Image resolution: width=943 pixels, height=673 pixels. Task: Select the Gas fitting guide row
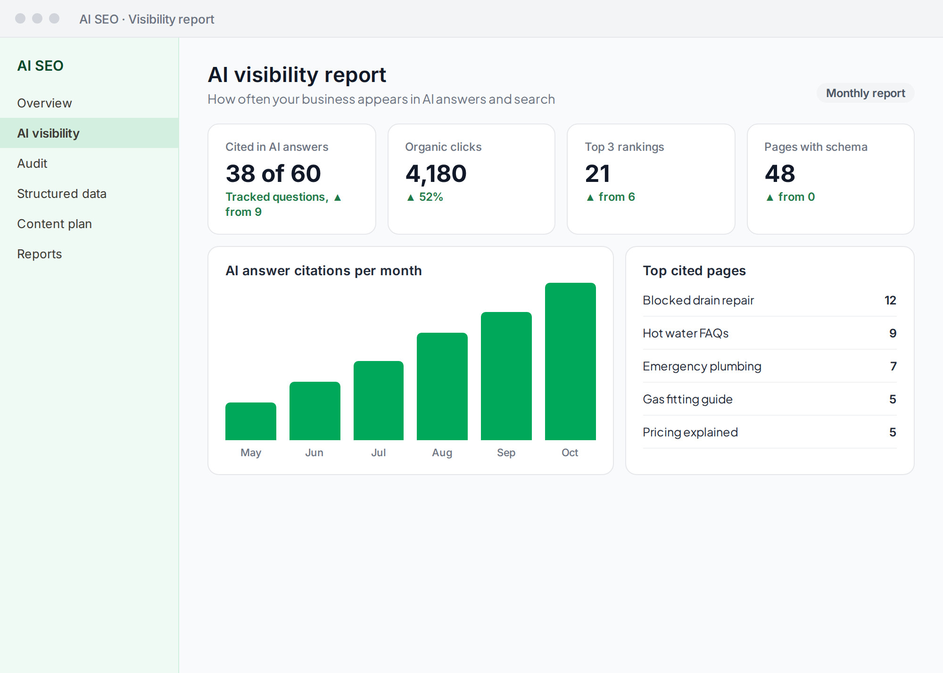pos(769,399)
